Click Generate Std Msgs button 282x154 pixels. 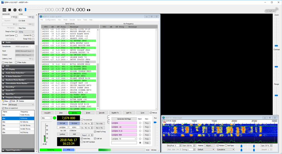click(124, 119)
